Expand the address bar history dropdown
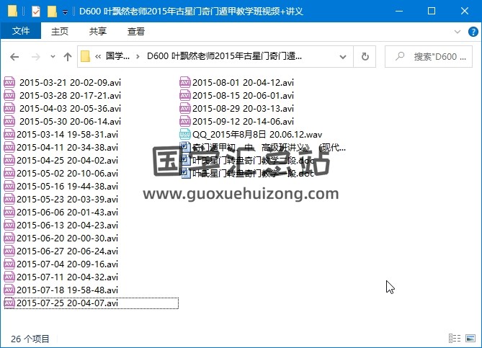The height and width of the screenshot is (348, 482). tap(343, 57)
